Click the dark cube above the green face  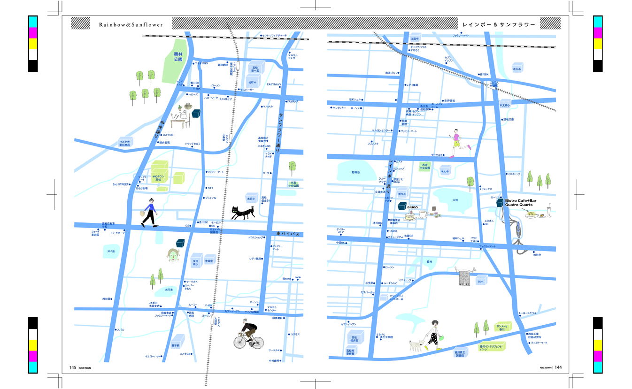pos(180,243)
